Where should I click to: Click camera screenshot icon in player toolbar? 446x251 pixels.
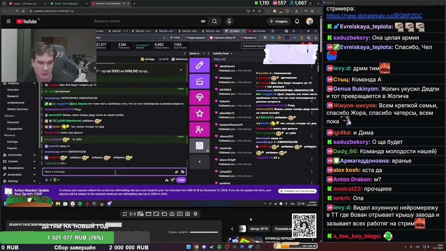(188, 214)
